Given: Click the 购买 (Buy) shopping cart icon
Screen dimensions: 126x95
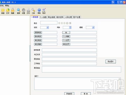Looking at the screenshot, I should coord(44,11).
